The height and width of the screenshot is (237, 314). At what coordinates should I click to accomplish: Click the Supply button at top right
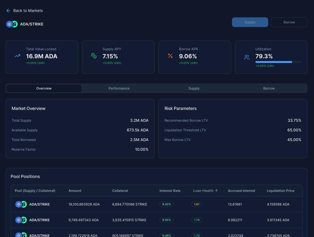250,22
